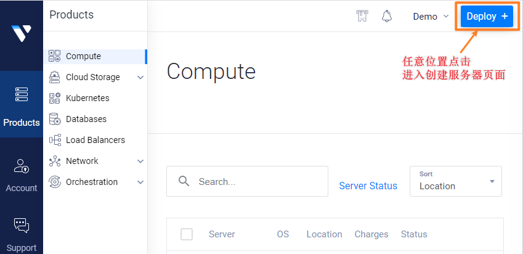Focus the Search... input field
Image resolution: width=523 pixels, height=254 pixels.
coord(247,181)
